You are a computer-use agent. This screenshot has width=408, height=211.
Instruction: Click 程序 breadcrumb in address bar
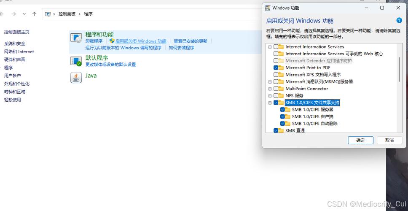[x=88, y=14]
